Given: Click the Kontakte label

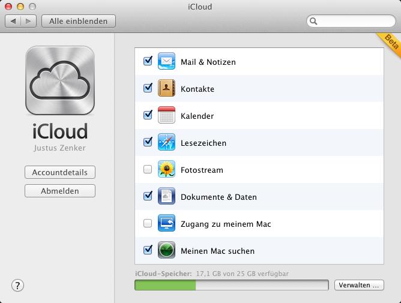Looking at the screenshot, I should tap(197, 89).
